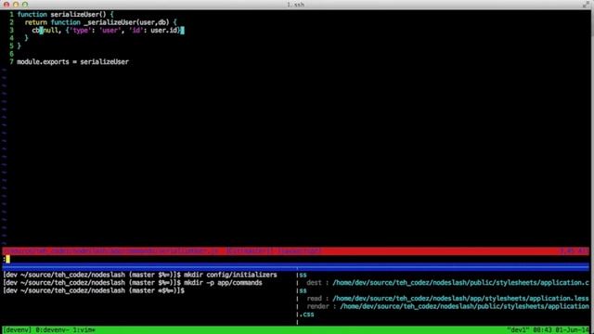Viewport: 594px width, 334px height.
Task: Click 'serializeUser' at end of line 7
Action: click(x=104, y=62)
